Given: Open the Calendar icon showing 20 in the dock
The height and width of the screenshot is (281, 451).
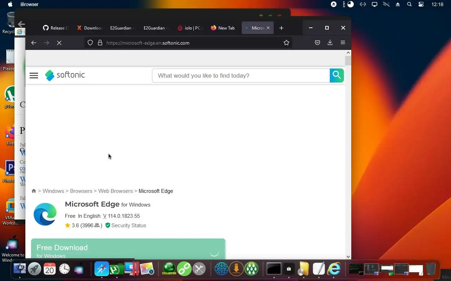Looking at the screenshot, I should pos(49,269).
